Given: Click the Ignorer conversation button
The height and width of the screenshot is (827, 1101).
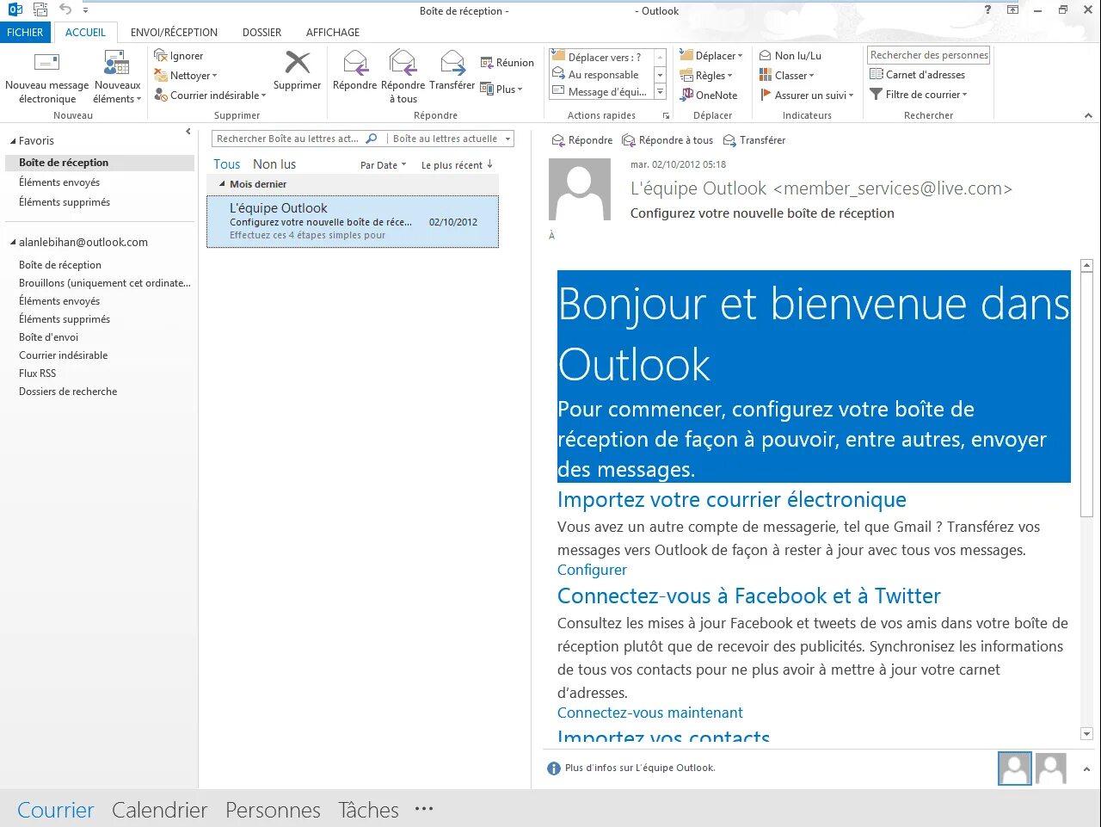Looking at the screenshot, I should (179, 56).
